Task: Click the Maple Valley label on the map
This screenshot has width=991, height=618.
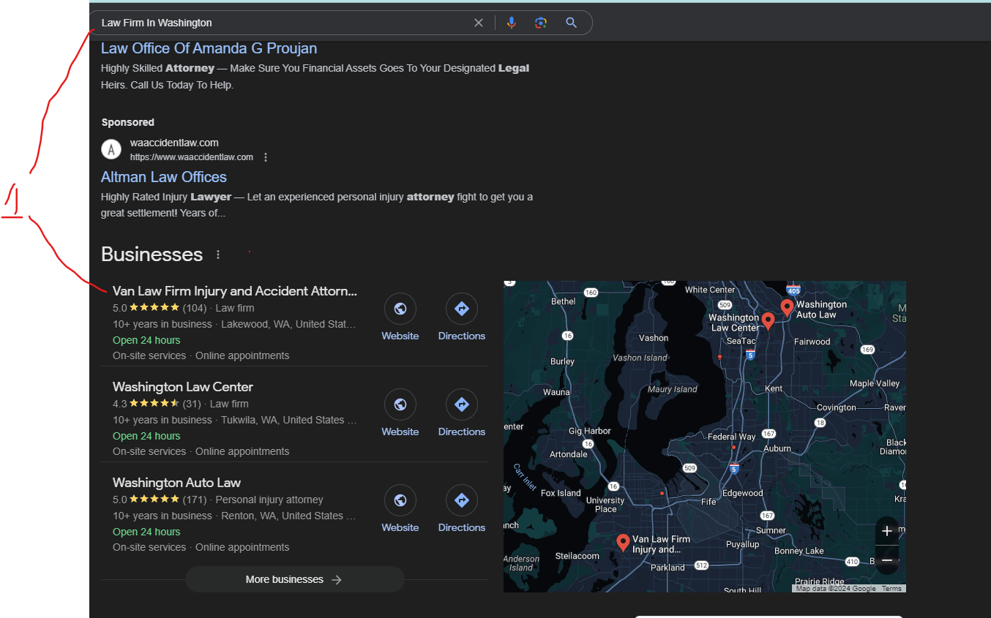Action: pos(875,383)
